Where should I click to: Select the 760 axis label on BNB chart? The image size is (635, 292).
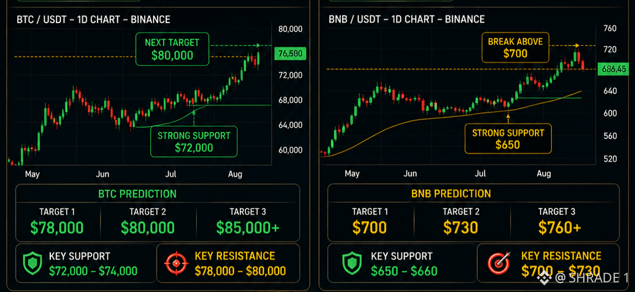pos(610,28)
